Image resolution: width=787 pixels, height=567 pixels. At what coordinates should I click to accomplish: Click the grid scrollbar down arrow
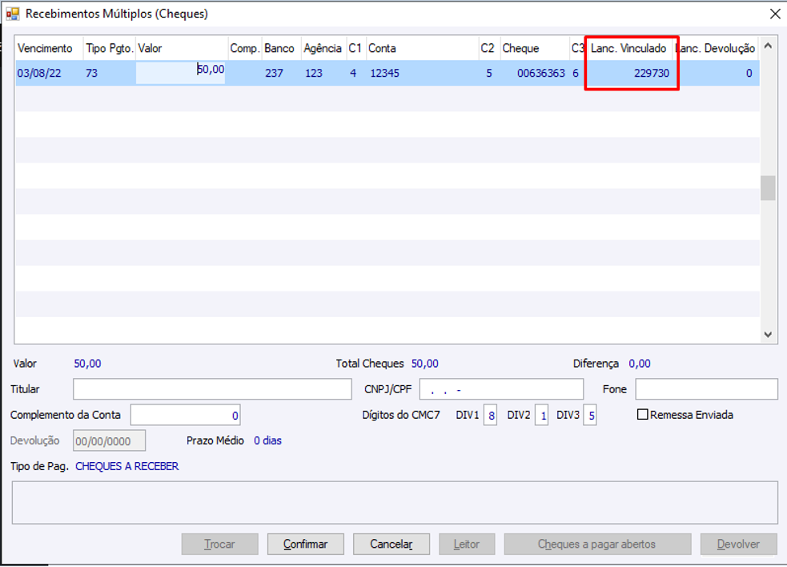coord(768,335)
